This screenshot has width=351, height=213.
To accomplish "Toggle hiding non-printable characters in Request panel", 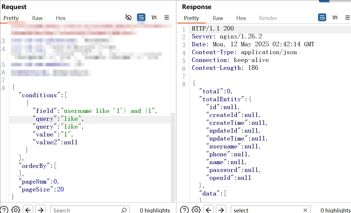I will pos(128,17).
